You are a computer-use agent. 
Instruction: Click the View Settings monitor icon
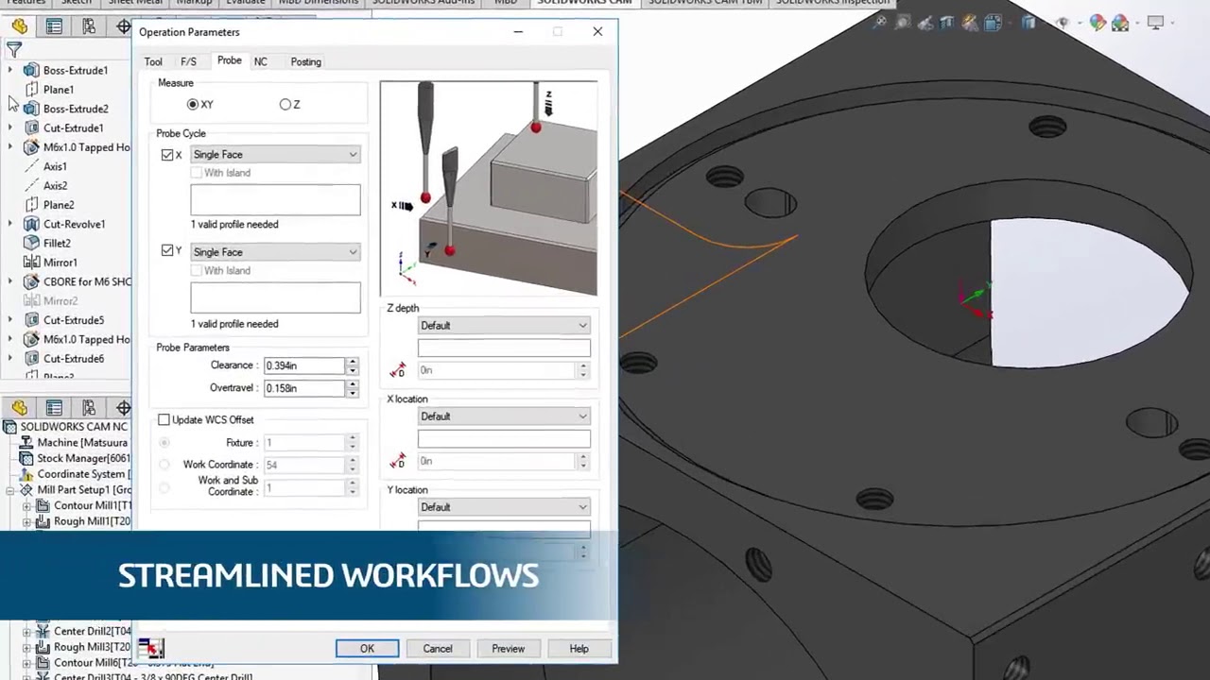click(x=1157, y=23)
